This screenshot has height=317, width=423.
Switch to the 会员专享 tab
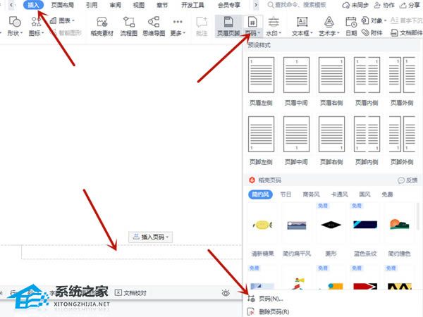(228, 5)
